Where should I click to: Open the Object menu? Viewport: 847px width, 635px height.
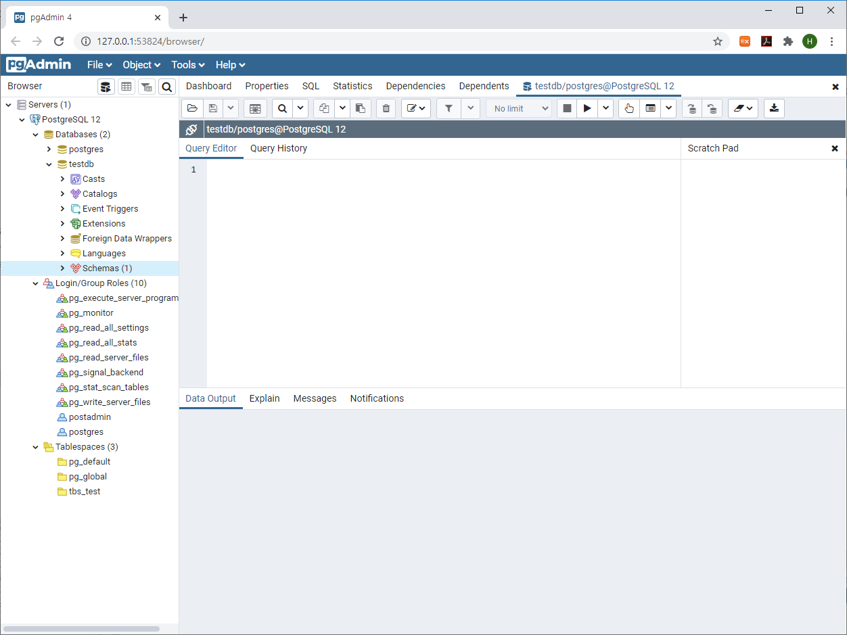click(141, 65)
